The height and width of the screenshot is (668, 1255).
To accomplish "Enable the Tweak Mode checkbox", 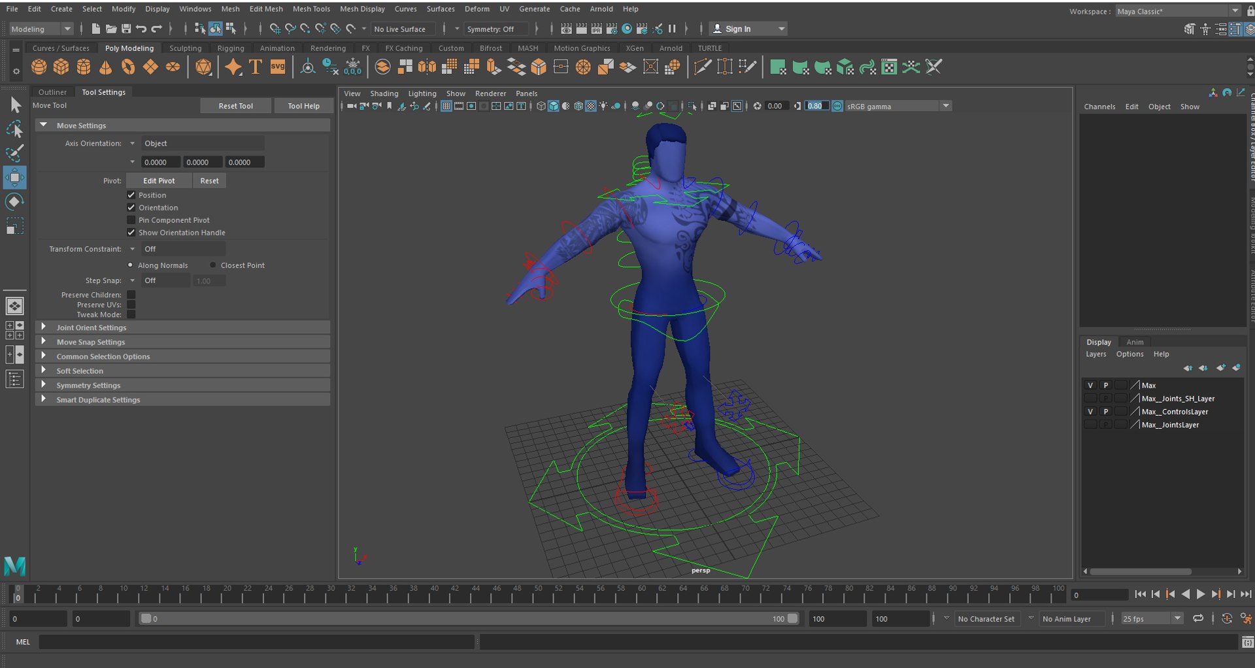I will tap(131, 314).
